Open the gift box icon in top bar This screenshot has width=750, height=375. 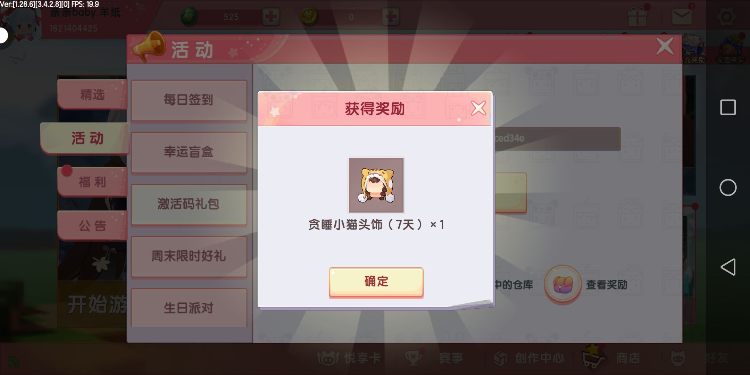click(637, 16)
